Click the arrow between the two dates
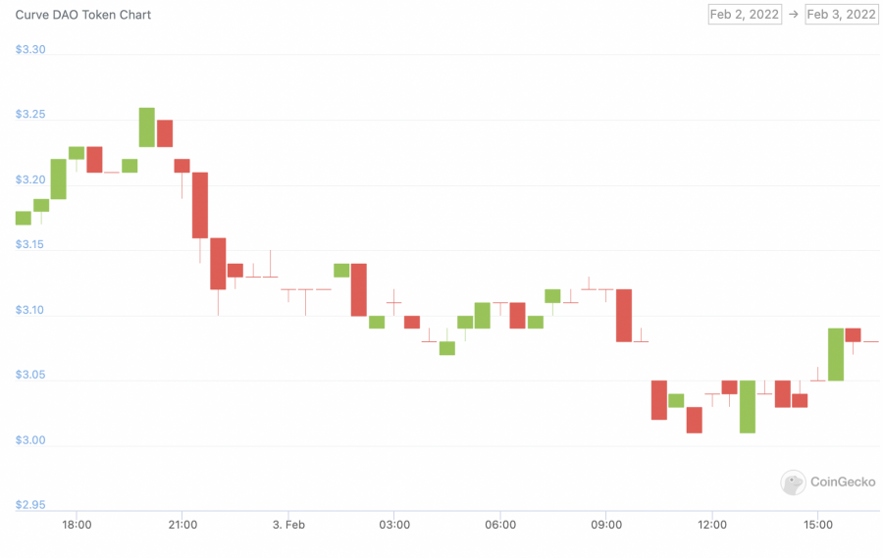Image resolution: width=883 pixels, height=558 pixels. pyautogui.click(x=793, y=14)
